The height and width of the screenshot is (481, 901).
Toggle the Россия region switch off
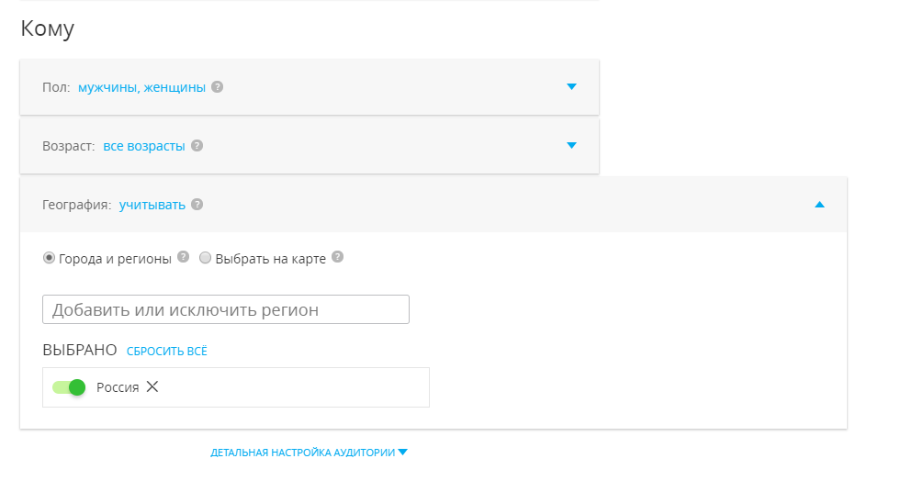69,387
